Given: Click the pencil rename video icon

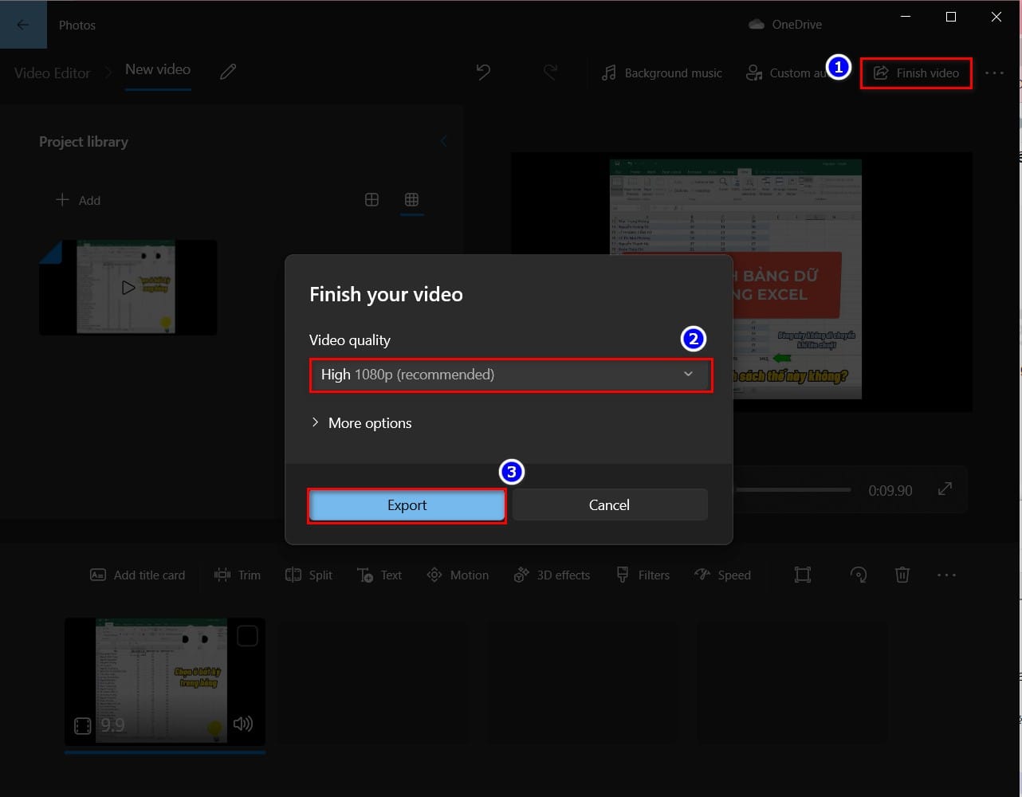Looking at the screenshot, I should [x=228, y=72].
